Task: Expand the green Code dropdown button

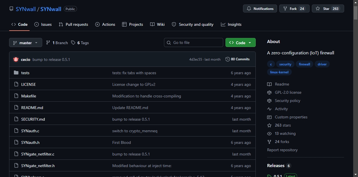Action: [x=240, y=42]
